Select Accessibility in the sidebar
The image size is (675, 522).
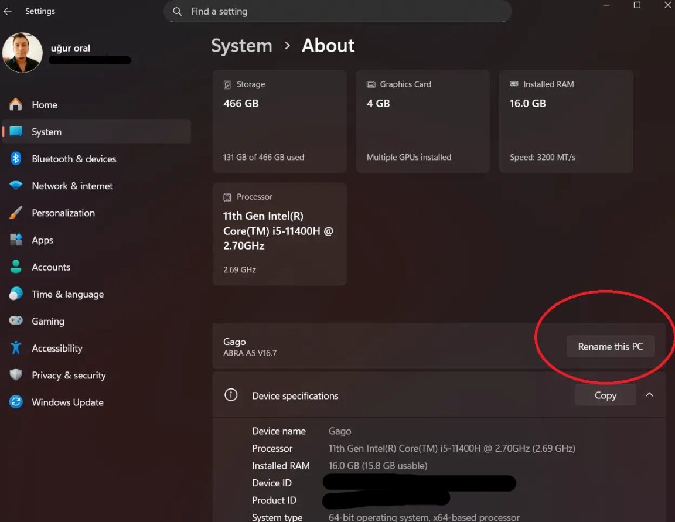click(56, 348)
